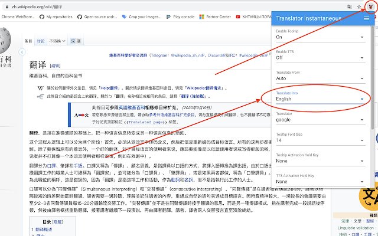Hide the table of contents via [隐藏]
Image resolution: width=378 pixels, height=236 pixels.
58,222
